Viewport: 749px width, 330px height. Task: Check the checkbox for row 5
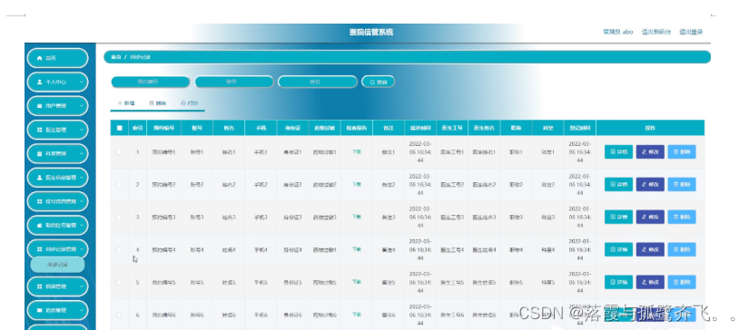click(119, 282)
